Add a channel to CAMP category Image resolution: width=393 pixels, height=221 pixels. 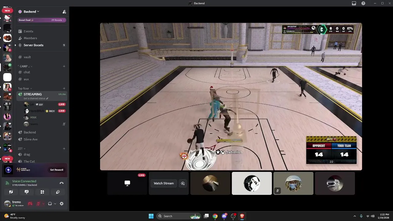tap(64, 66)
